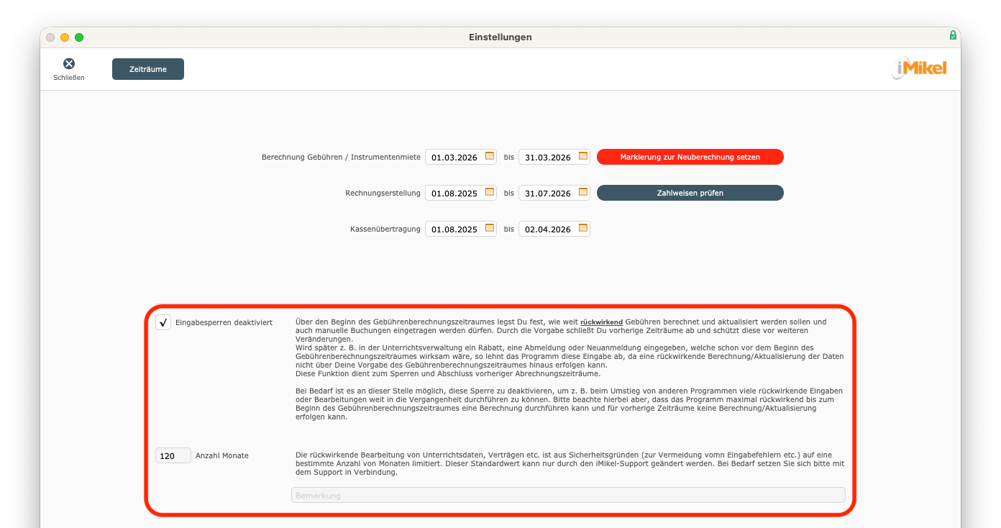Click the Berechnung Gebühren start date field

tap(454, 158)
